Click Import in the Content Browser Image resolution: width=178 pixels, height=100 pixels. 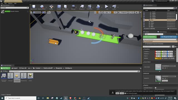[14, 68]
